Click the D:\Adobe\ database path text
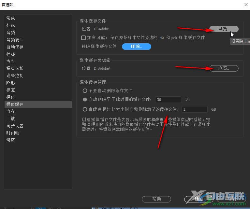 pos(102,68)
